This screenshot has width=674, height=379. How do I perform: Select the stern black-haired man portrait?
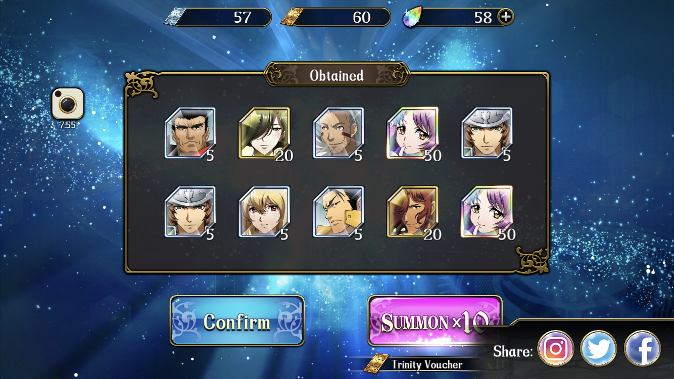(190, 133)
